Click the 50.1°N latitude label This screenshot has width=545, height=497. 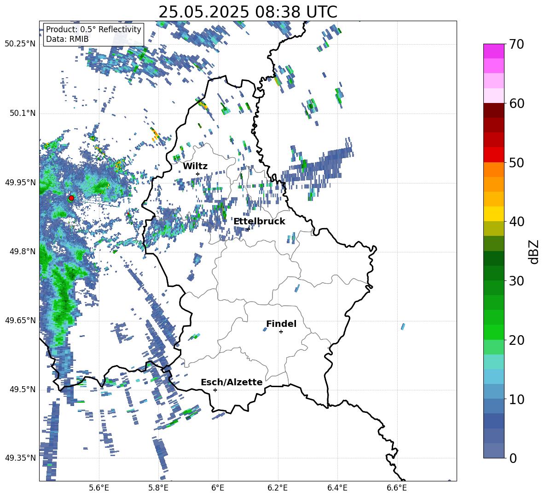click(x=22, y=113)
